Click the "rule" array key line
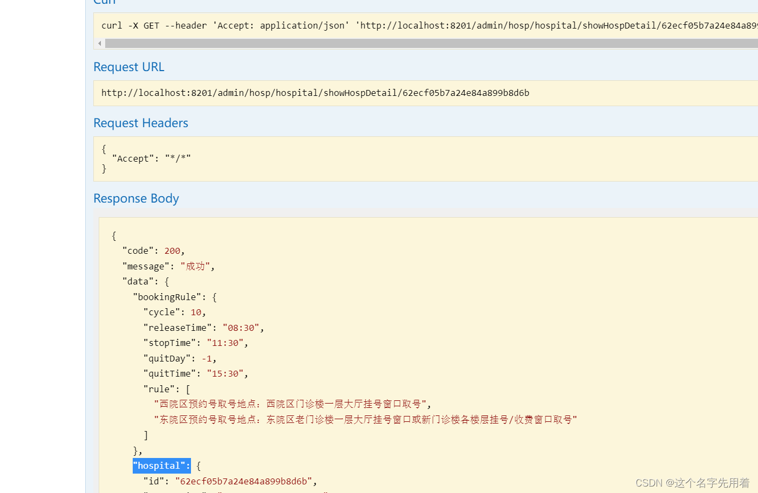This screenshot has height=493, width=758. coord(167,389)
